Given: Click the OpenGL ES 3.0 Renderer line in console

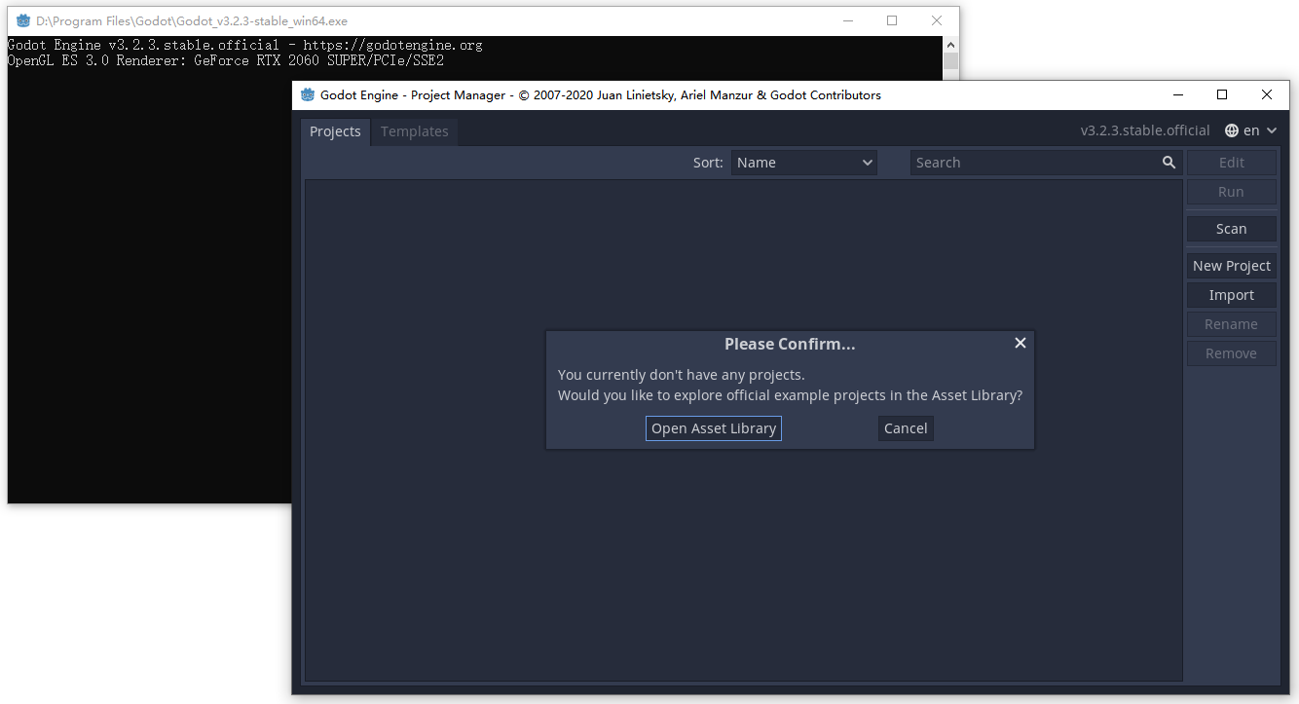Looking at the screenshot, I should [x=226, y=60].
